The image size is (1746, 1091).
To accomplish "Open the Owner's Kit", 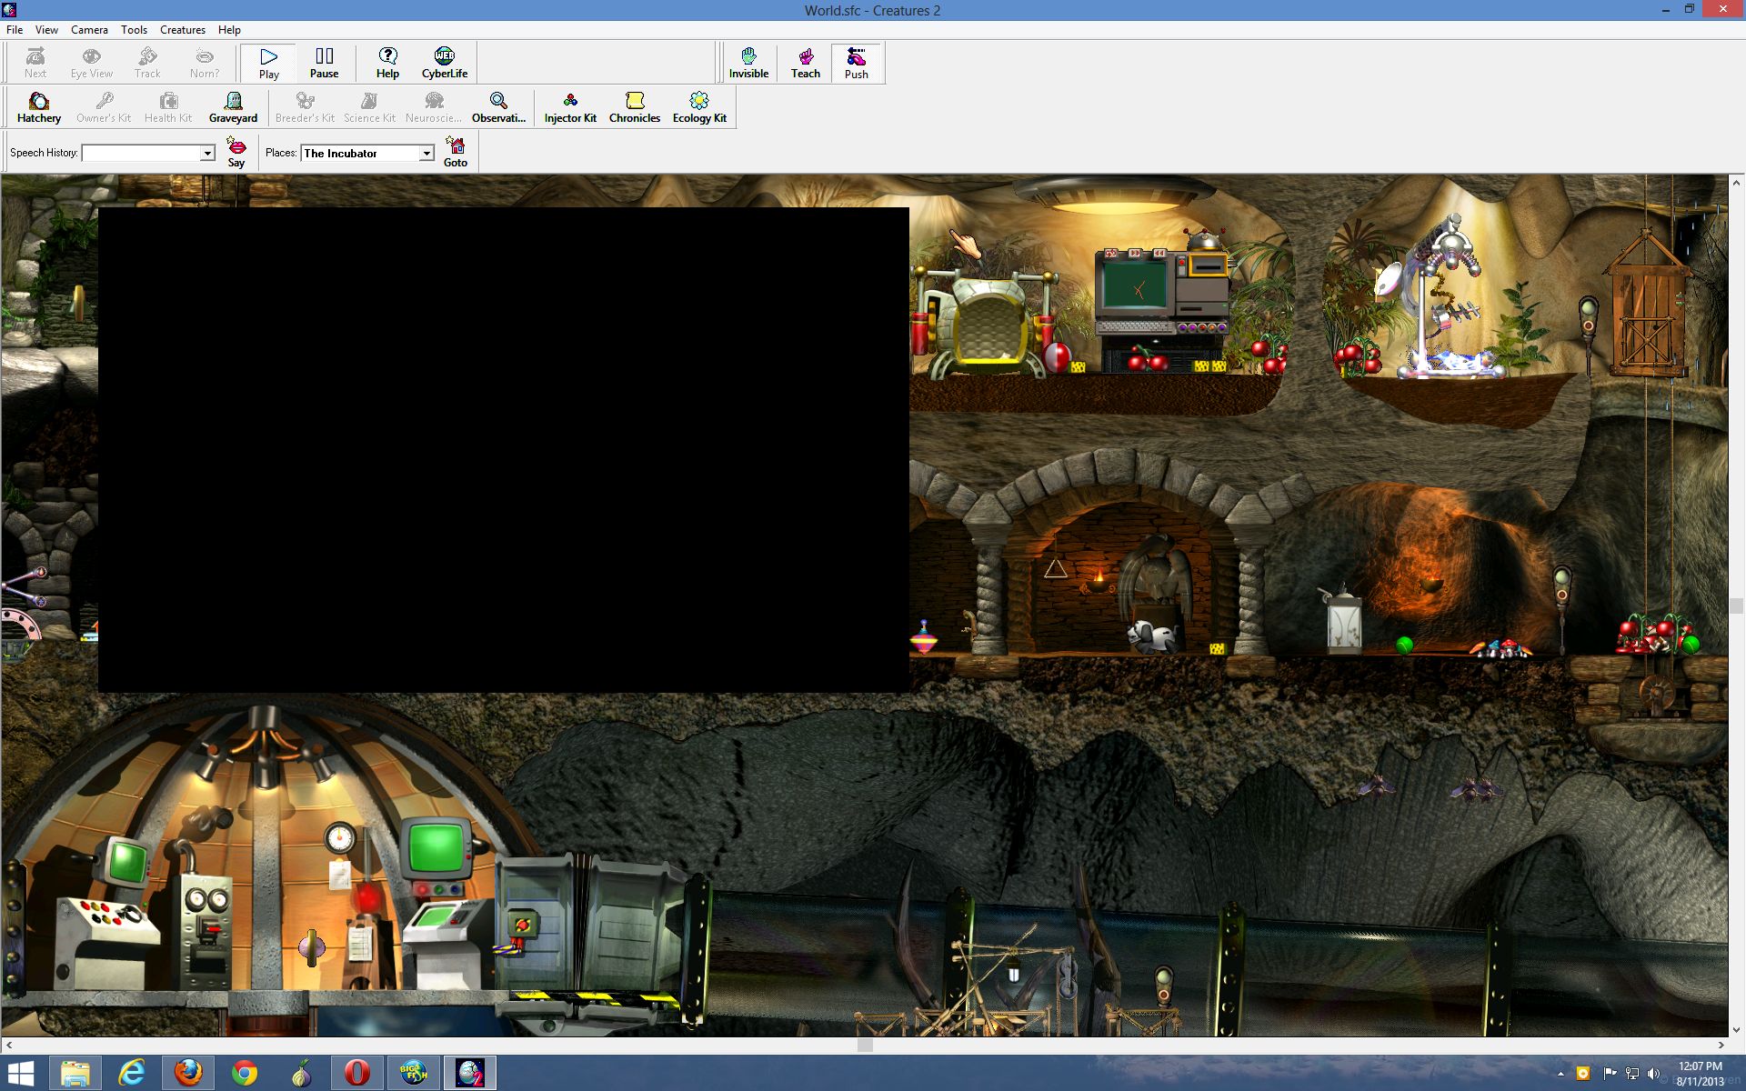I will coord(104,107).
